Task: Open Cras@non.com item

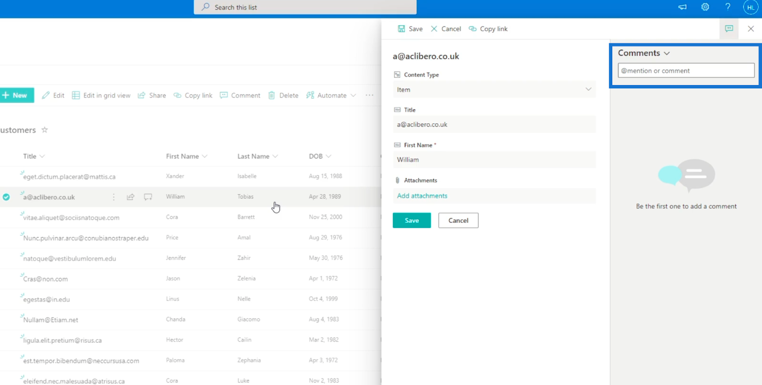Action: [x=46, y=279]
